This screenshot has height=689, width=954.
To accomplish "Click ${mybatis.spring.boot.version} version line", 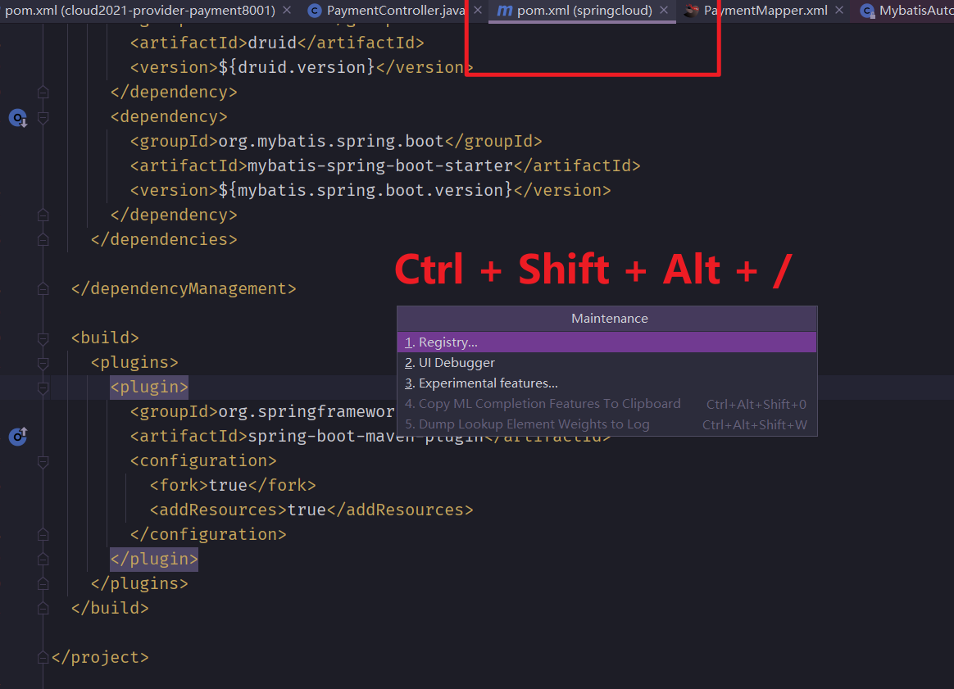I will 370,190.
